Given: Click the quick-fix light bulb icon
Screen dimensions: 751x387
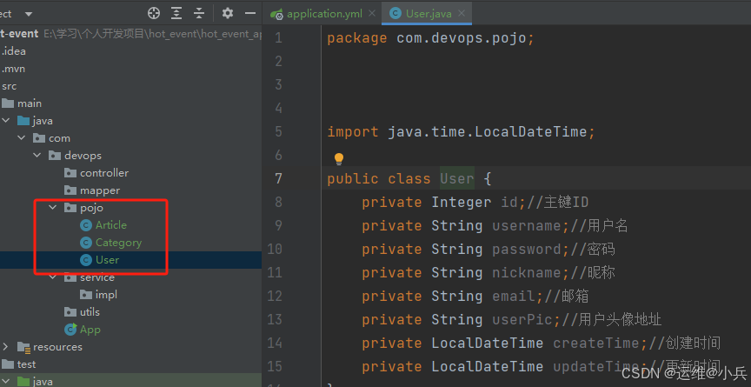Looking at the screenshot, I should tap(339, 158).
